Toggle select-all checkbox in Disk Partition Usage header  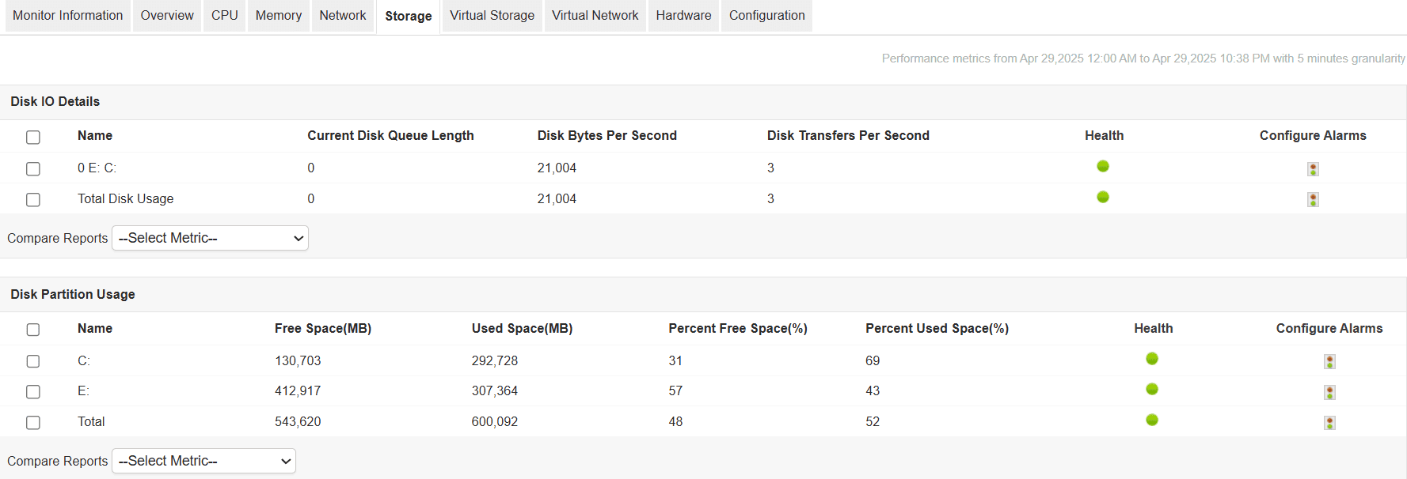[33, 330]
